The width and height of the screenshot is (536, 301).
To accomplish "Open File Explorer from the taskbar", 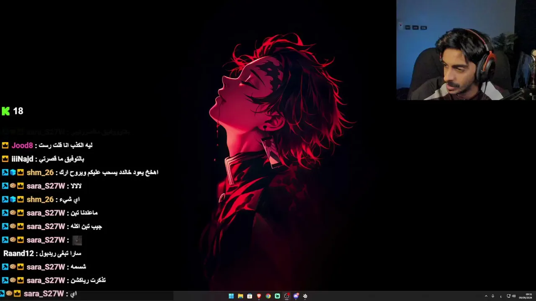I will click(x=240, y=296).
